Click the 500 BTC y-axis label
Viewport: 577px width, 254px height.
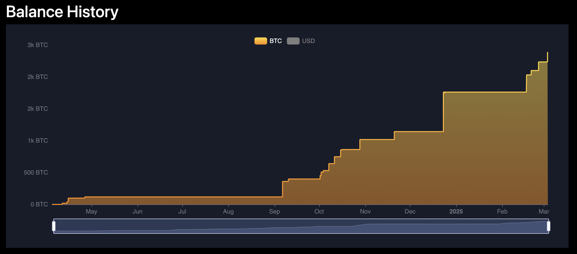click(36, 173)
